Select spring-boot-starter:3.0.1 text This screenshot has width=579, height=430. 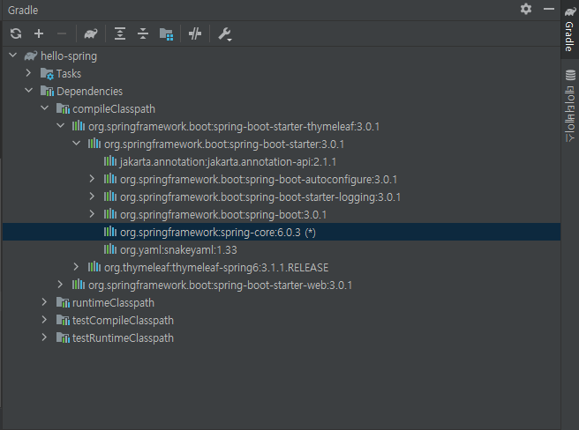tap(224, 145)
